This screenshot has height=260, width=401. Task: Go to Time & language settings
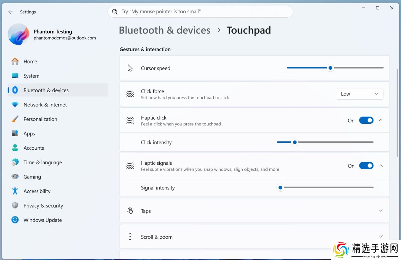click(43, 162)
